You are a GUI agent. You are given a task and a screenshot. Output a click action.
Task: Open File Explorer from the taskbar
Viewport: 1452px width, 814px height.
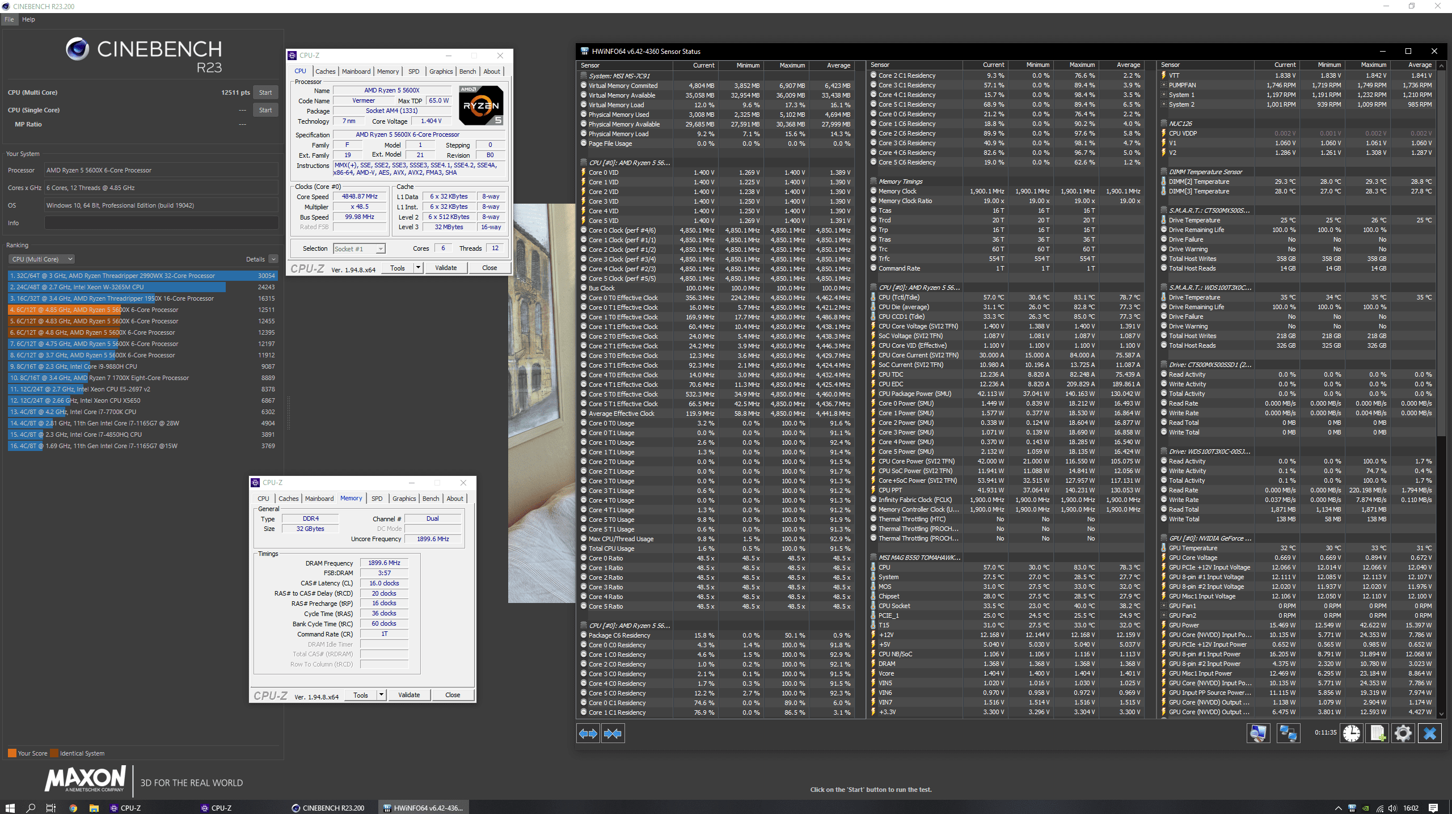(94, 808)
